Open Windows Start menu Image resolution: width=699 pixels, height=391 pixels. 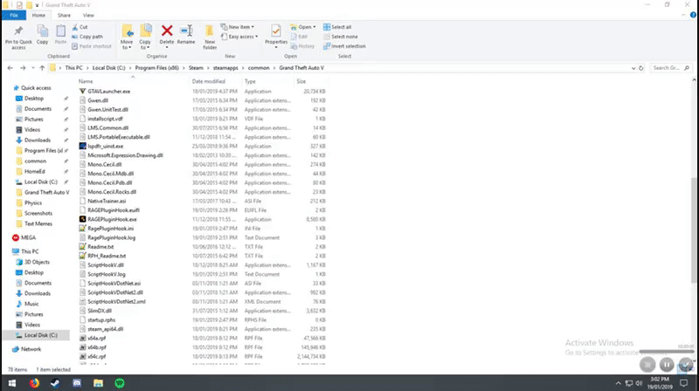[x=12, y=383]
